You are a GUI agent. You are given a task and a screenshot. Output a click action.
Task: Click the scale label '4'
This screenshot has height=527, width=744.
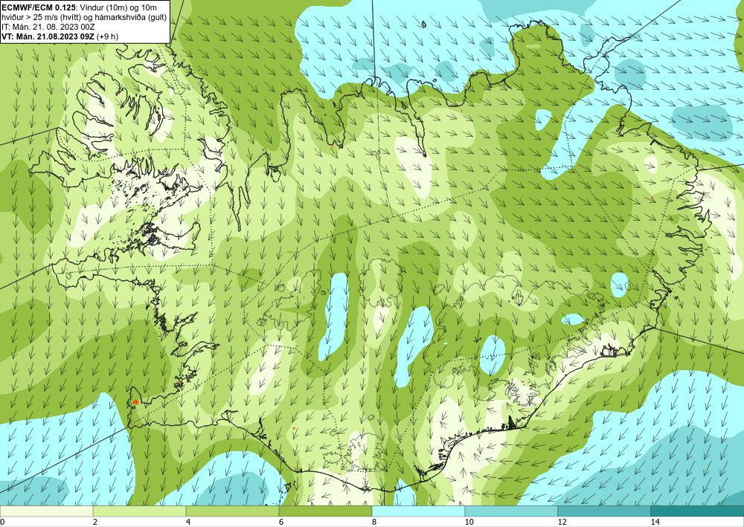[x=188, y=522]
